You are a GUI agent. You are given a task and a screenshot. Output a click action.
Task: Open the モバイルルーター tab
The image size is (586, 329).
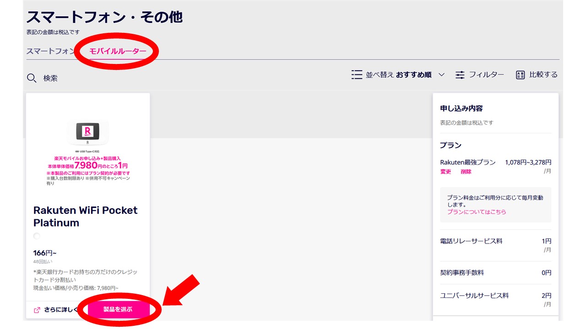click(x=118, y=51)
